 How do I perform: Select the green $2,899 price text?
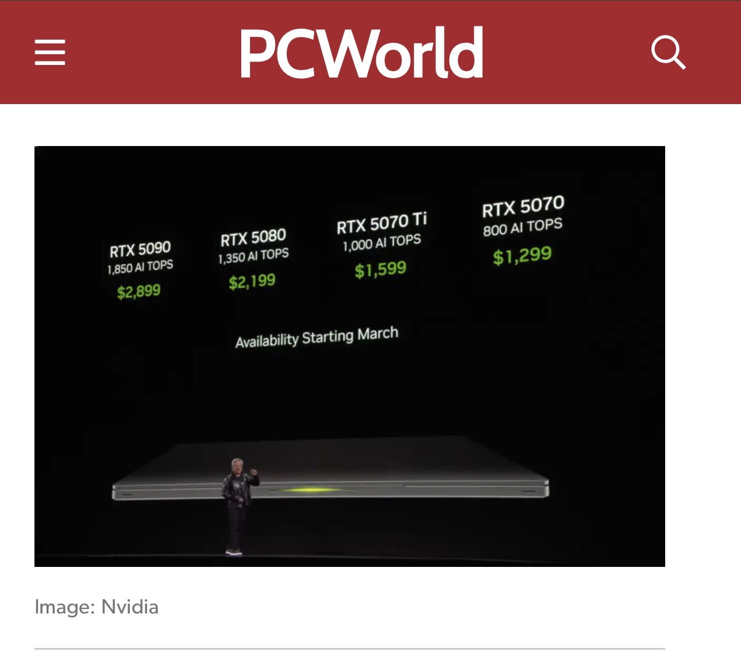139,292
